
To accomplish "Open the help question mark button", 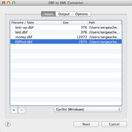I will click(x=8, y=124).
